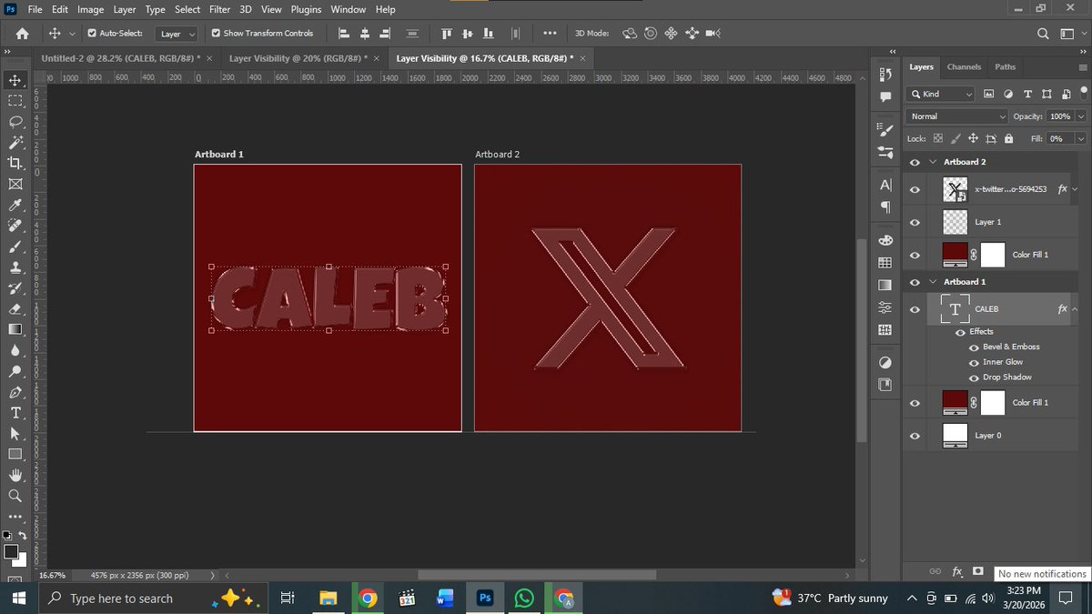Hide the x-twitter smart object layer
This screenshot has width=1092, height=614.
(x=915, y=190)
